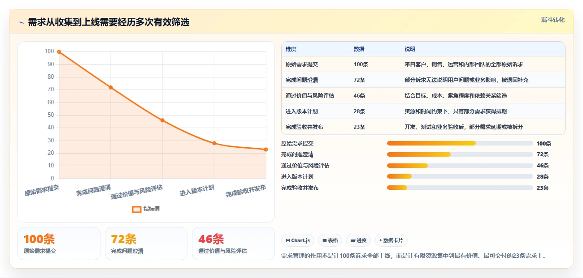Click the 72条 data card
The height and width of the screenshot is (278, 583).
pos(146,244)
